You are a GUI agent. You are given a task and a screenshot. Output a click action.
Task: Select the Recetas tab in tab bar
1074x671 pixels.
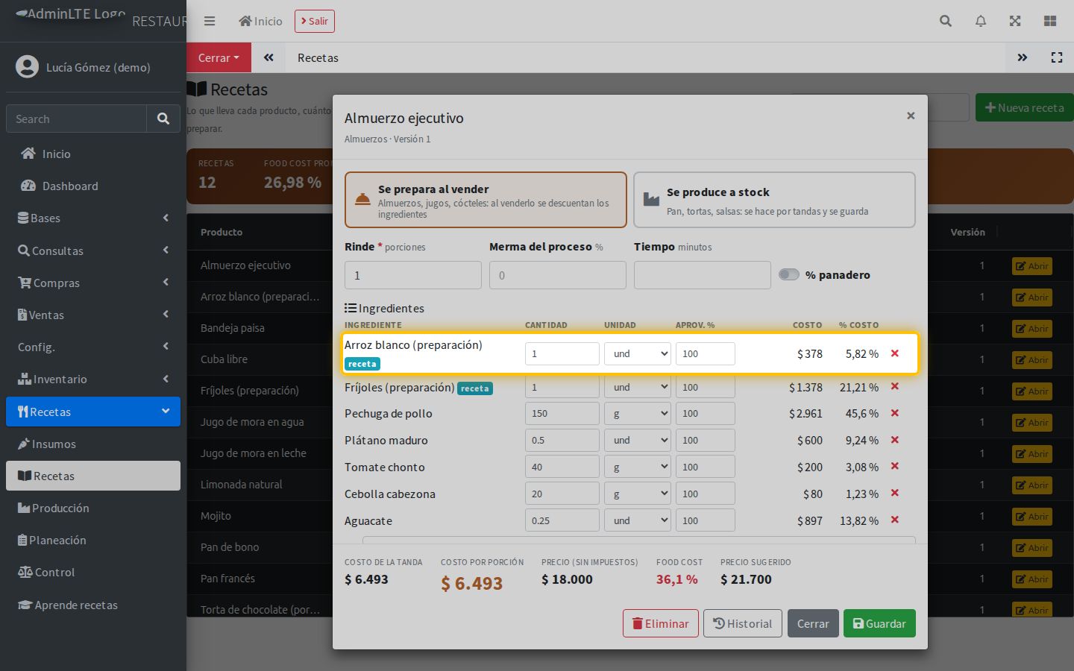click(318, 57)
